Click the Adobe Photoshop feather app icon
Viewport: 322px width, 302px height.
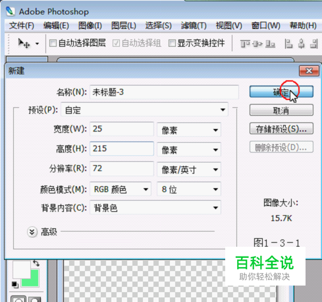coord(10,11)
